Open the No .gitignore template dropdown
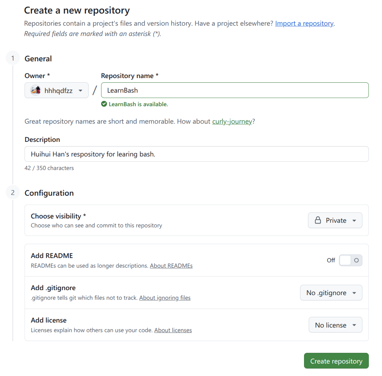The height and width of the screenshot is (376, 382). coord(331,293)
